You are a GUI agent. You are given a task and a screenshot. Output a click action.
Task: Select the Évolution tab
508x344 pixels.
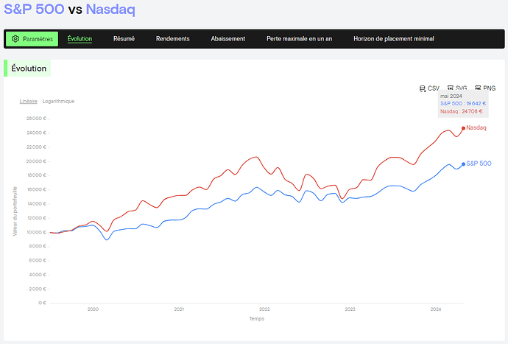coord(80,39)
